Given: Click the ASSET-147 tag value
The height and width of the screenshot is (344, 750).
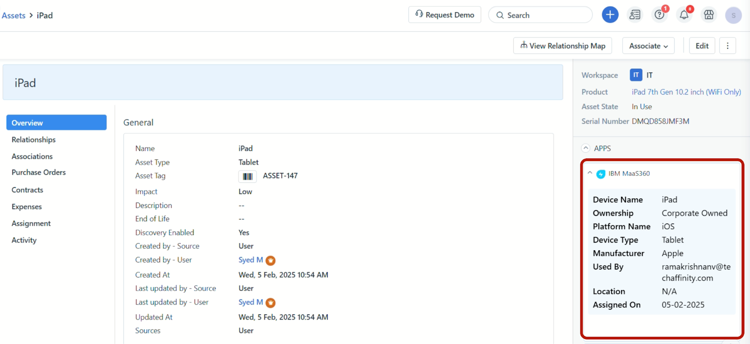Looking at the screenshot, I should click(280, 176).
